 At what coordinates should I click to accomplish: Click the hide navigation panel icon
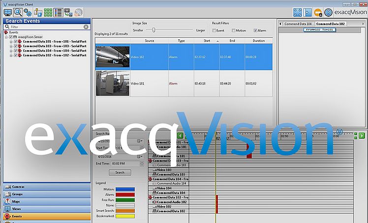[x=307, y=12]
